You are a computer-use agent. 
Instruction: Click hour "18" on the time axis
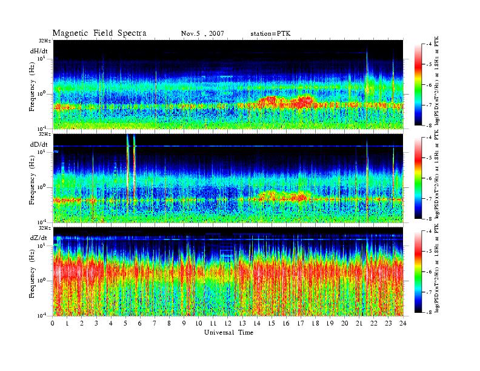coord(316,323)
